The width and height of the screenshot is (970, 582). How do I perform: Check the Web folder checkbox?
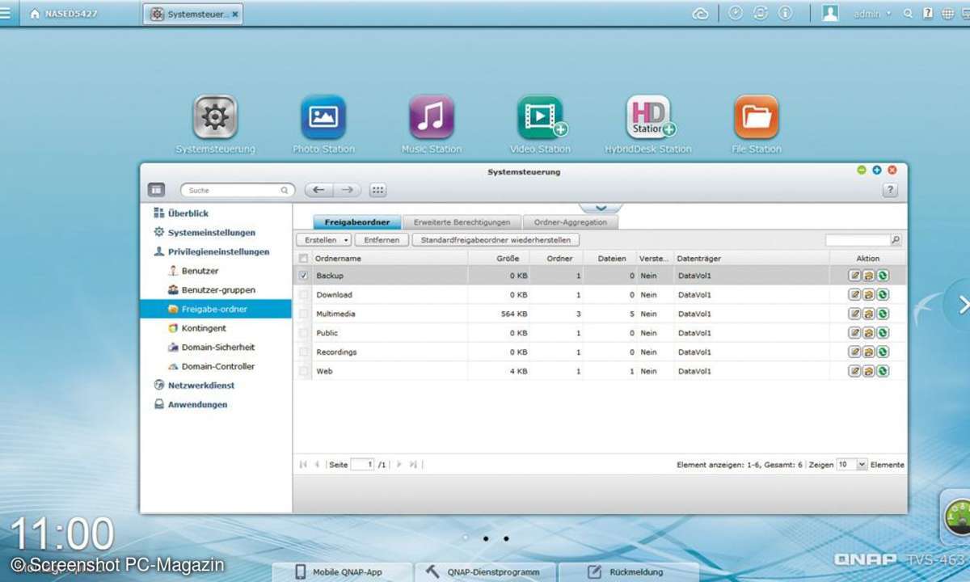pyautogui.click(x=304, y=371)
